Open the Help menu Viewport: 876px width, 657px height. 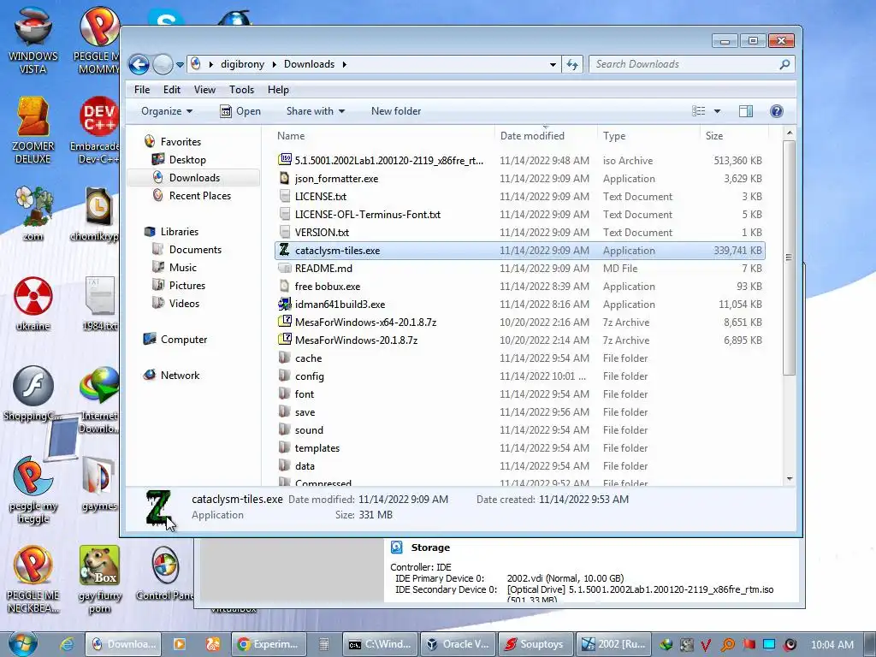click(x=278, y=89)
